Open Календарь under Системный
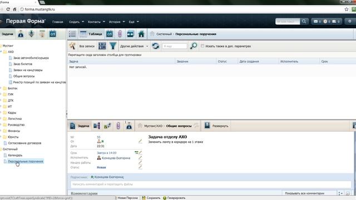356x200 pixels. 15,156
